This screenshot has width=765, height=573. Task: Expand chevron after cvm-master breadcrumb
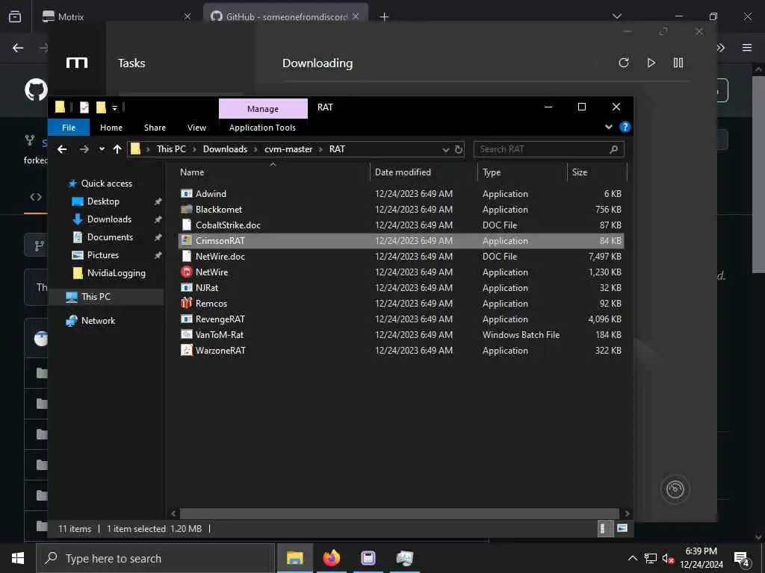point(321,149)
